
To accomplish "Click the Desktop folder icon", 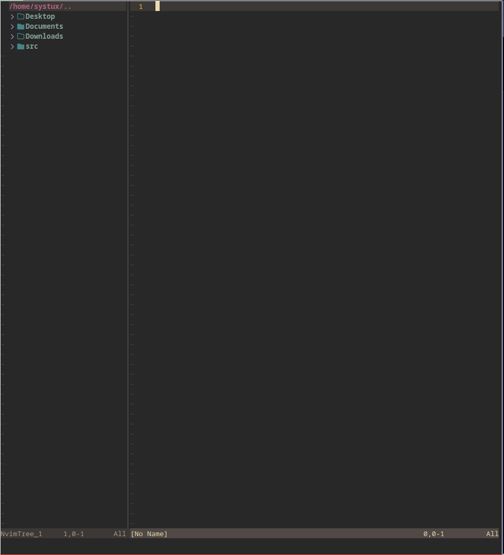I will [20, 16].
